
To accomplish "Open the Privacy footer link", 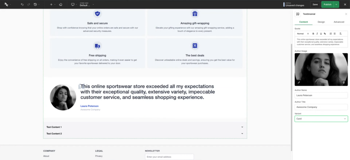I will pos(99,156).
